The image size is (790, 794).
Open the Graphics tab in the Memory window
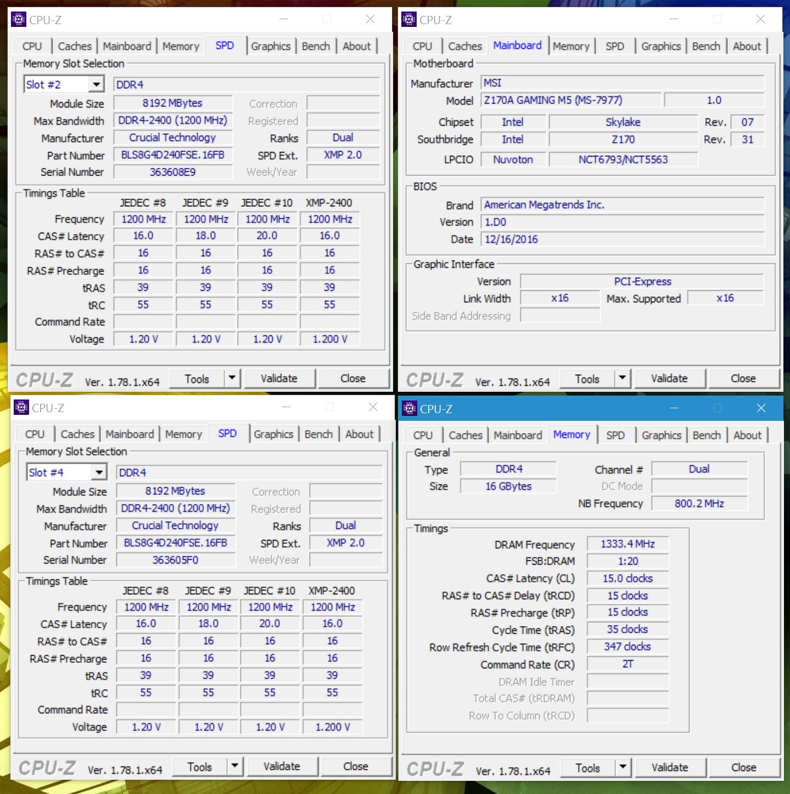coord(662,435)
